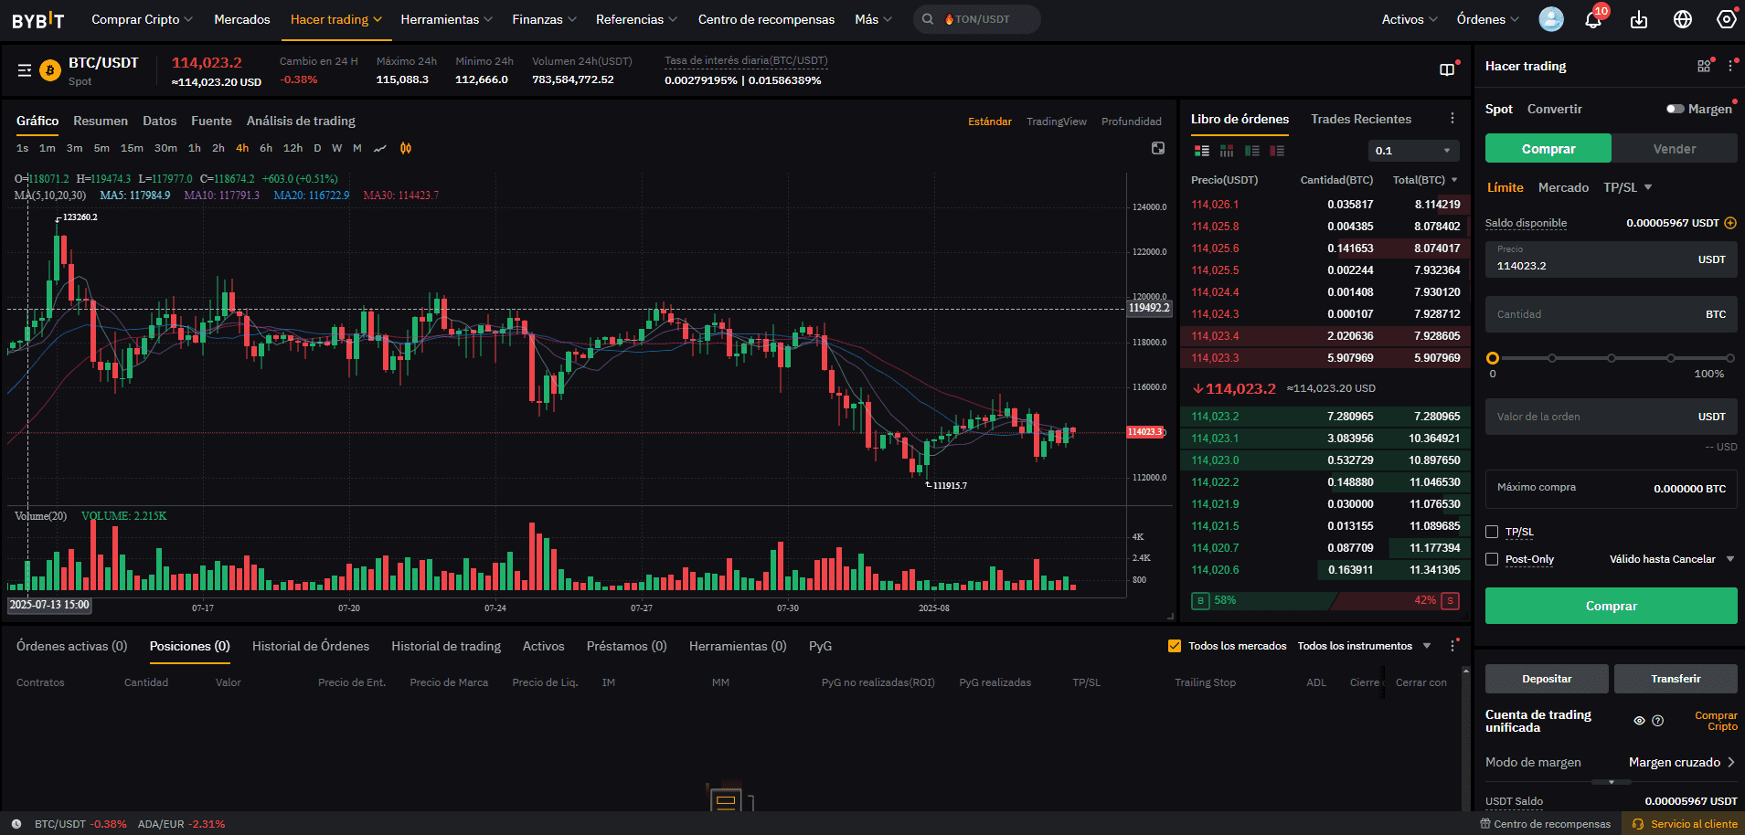This screenshot has height=835, width=1745.
Task: Open Hacer trading panel three-dot menu
Action: [x=1730, y=66]
